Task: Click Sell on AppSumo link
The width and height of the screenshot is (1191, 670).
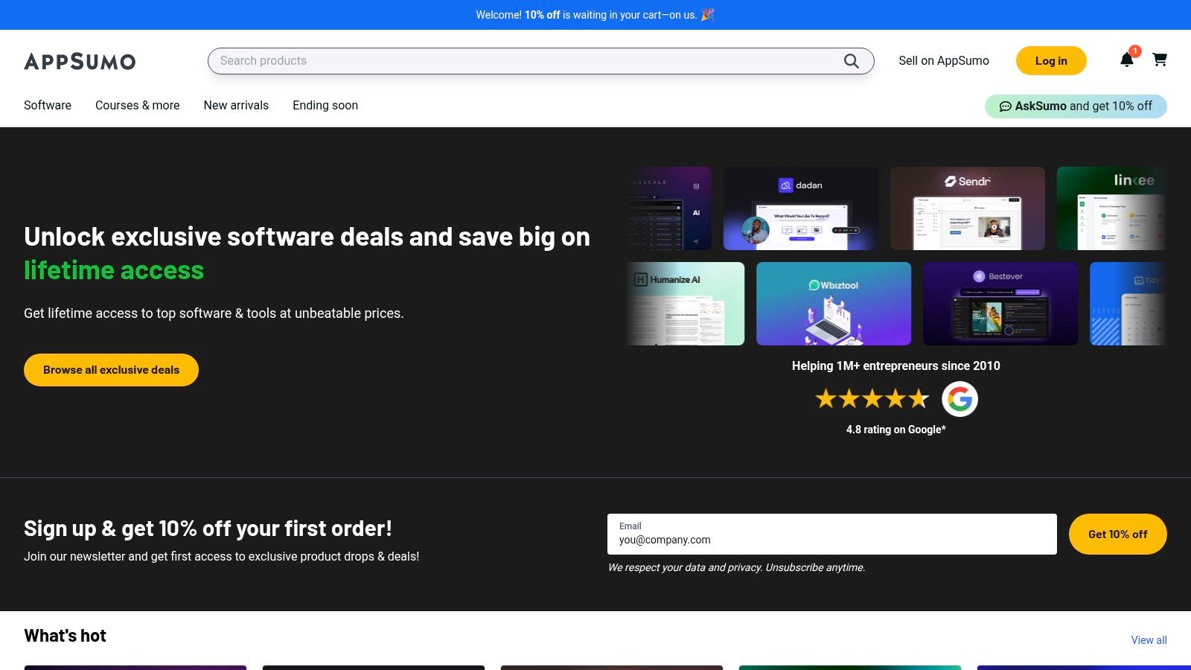Action: pyautogui.click(x=944, y=61)
